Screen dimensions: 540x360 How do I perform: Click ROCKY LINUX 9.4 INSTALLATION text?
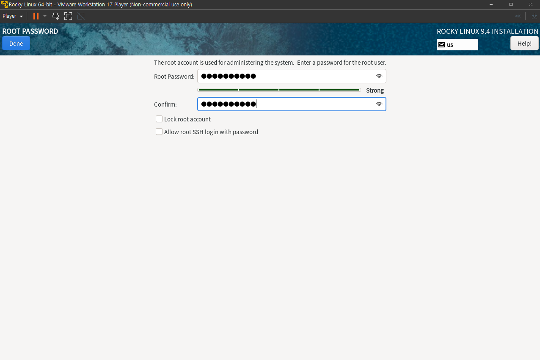point(488,31)
